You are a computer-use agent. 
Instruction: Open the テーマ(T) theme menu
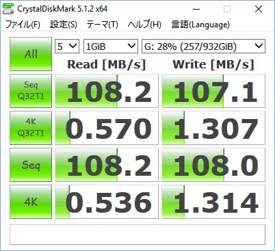click(x=103, y=25)
